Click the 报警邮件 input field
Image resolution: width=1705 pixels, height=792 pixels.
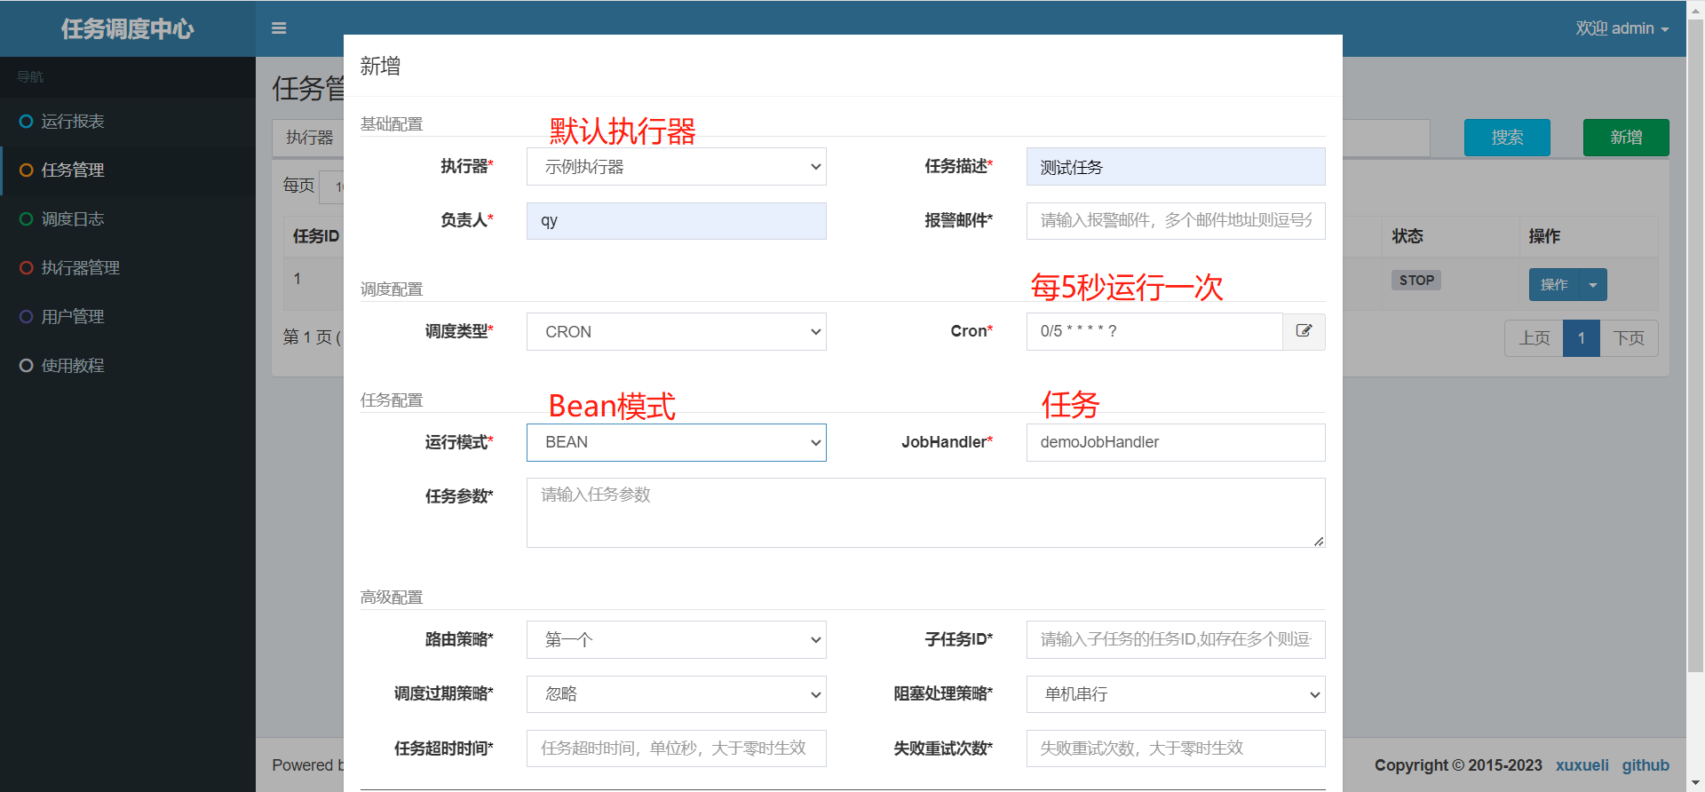click(x=1176, y=221)
